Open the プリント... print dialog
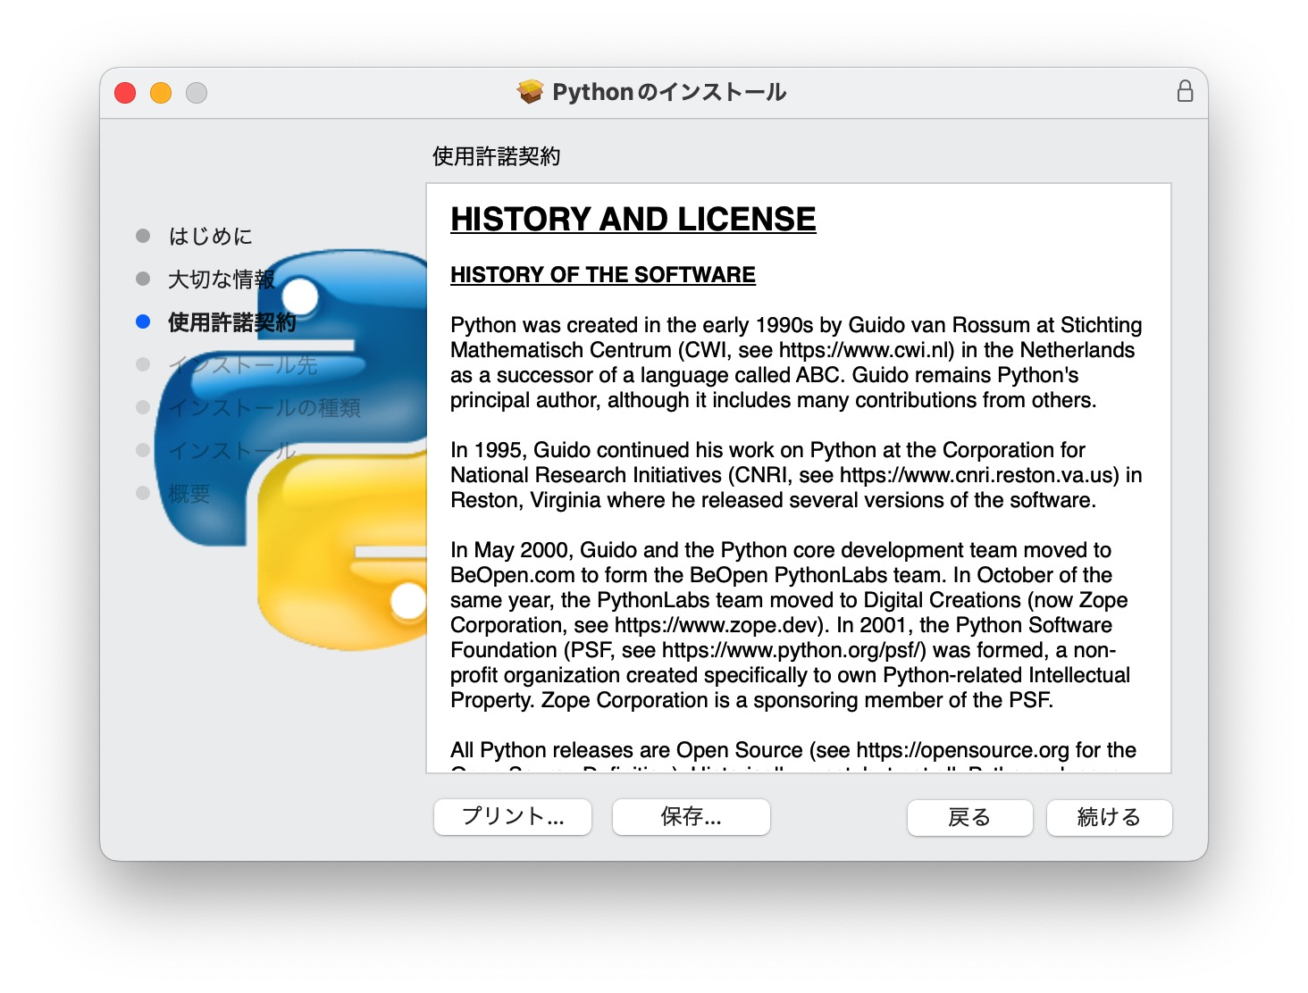 [x=513, y=817]
